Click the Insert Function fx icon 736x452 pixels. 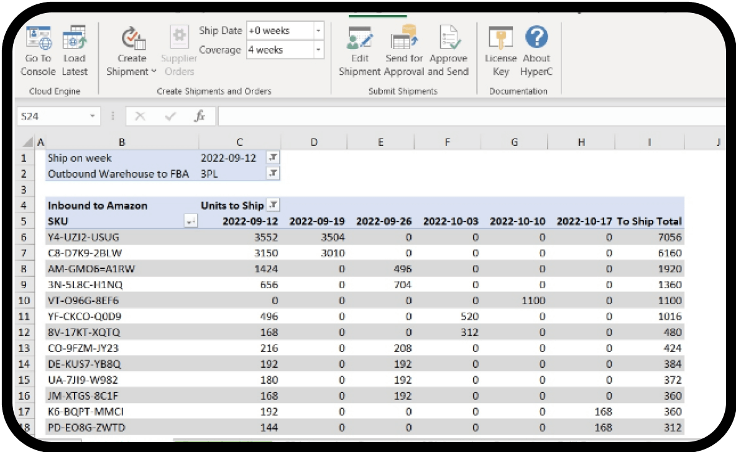[200, 116]
